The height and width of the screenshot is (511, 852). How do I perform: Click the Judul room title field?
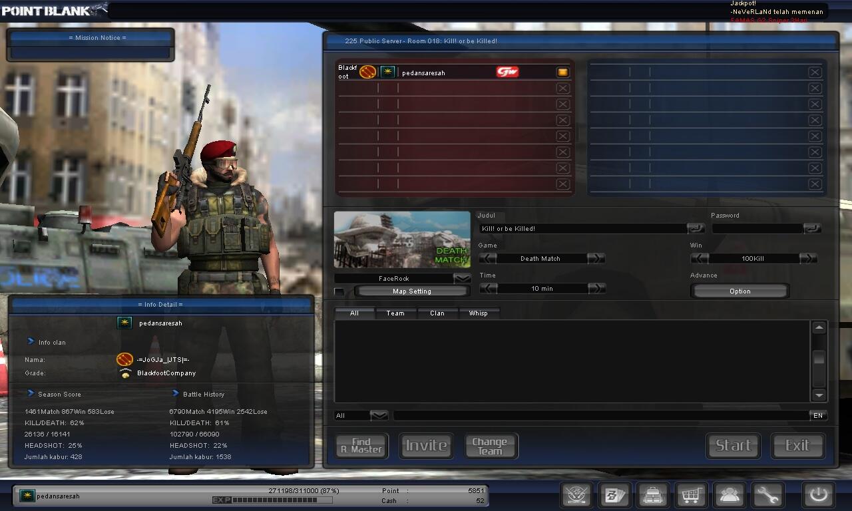(582, 228)
